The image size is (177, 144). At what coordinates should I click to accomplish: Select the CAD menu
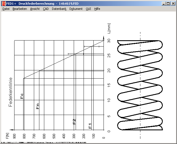click(46, 9)
